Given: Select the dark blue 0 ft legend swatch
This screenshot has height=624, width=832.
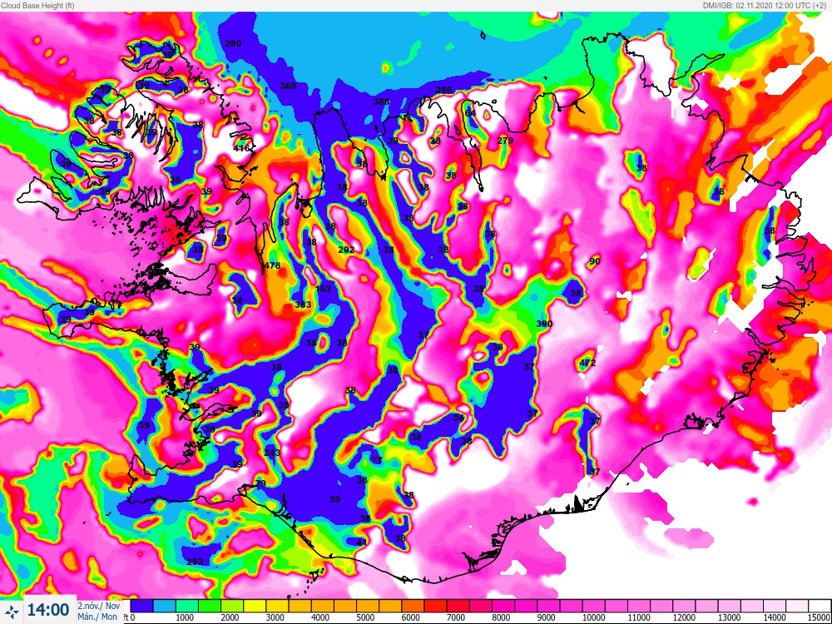Looking at the screenshot, I should click(141, 606).
